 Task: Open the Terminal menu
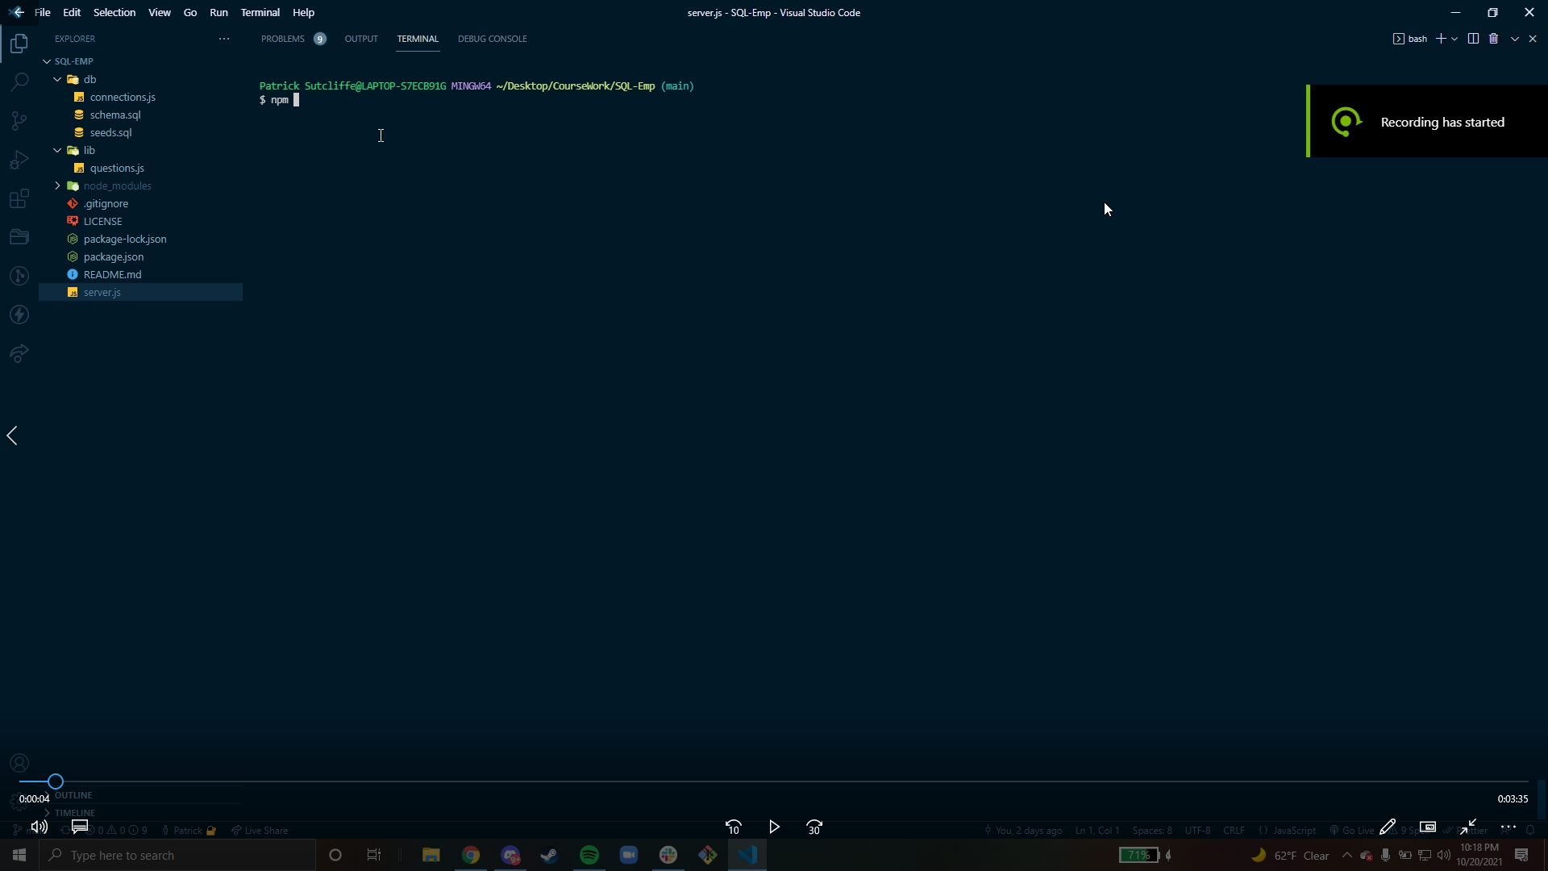(x=260, y=12)
